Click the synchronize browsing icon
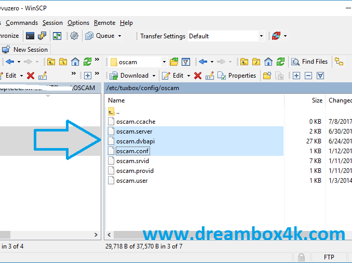The height and width of the screenshot is (263, 352). pyautogui.click(x=57, y=36)
